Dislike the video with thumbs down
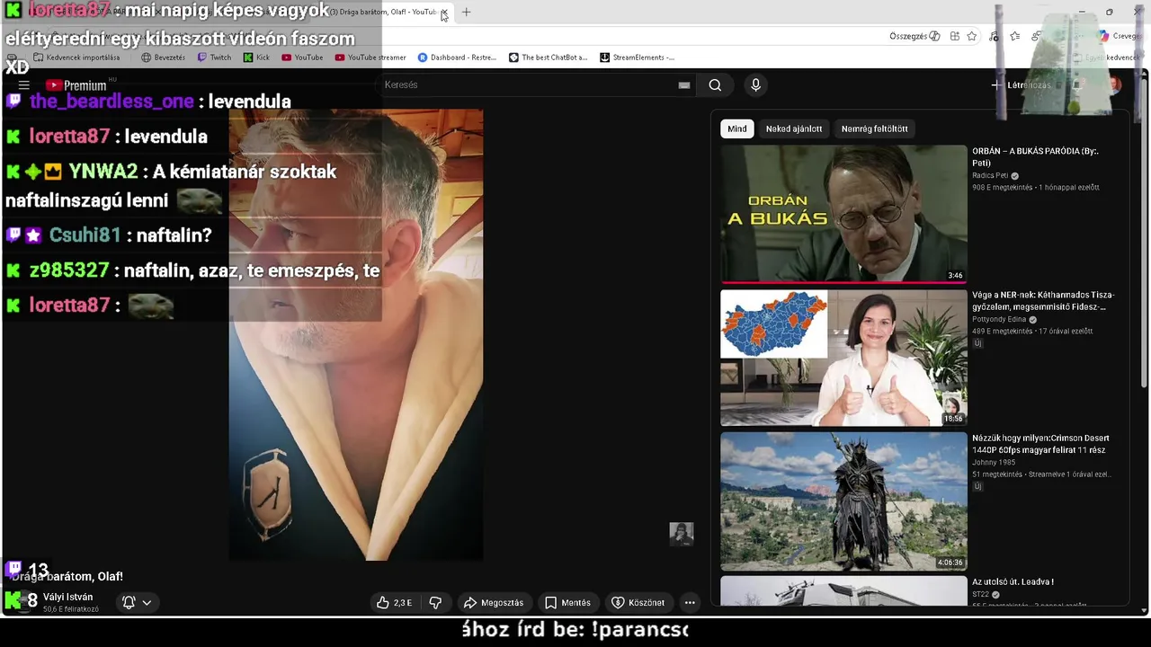Viewport: 1151px width, 647px height. 435,602
